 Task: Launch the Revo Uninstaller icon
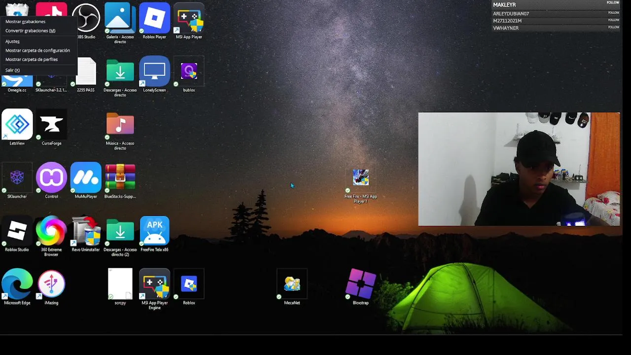[86, 231]
